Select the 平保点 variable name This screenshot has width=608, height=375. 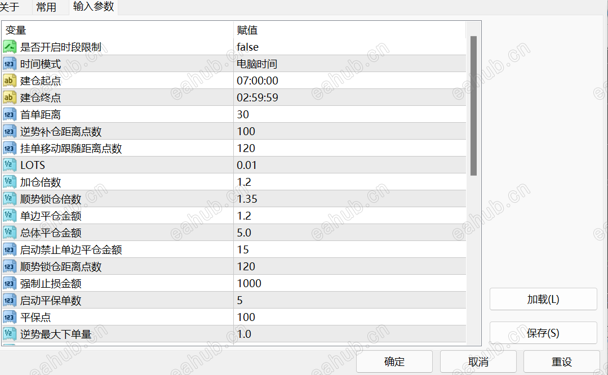point(35,317)
